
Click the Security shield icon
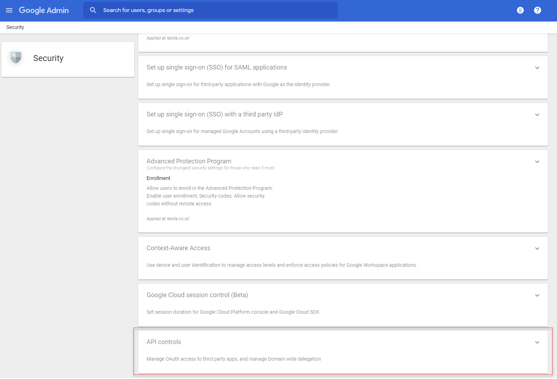(16, 58)
